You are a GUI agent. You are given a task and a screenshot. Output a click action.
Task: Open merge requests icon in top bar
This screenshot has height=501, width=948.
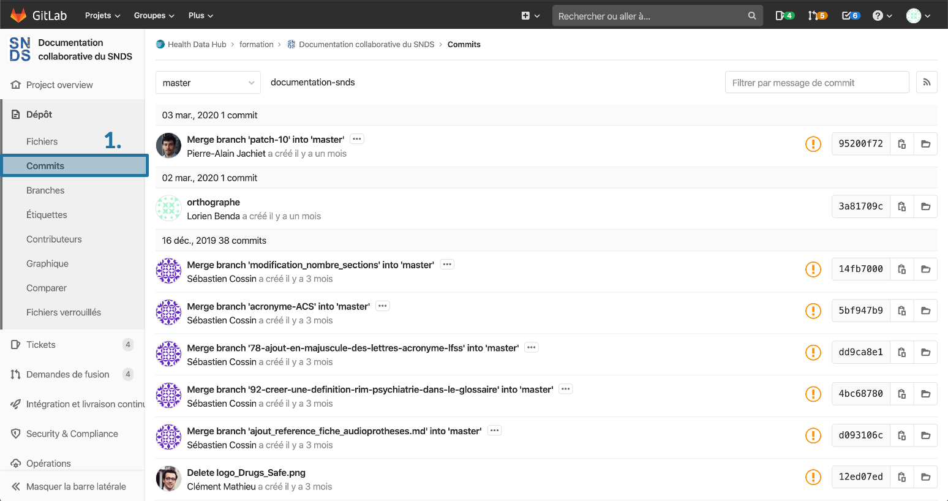tap(817, 16)
